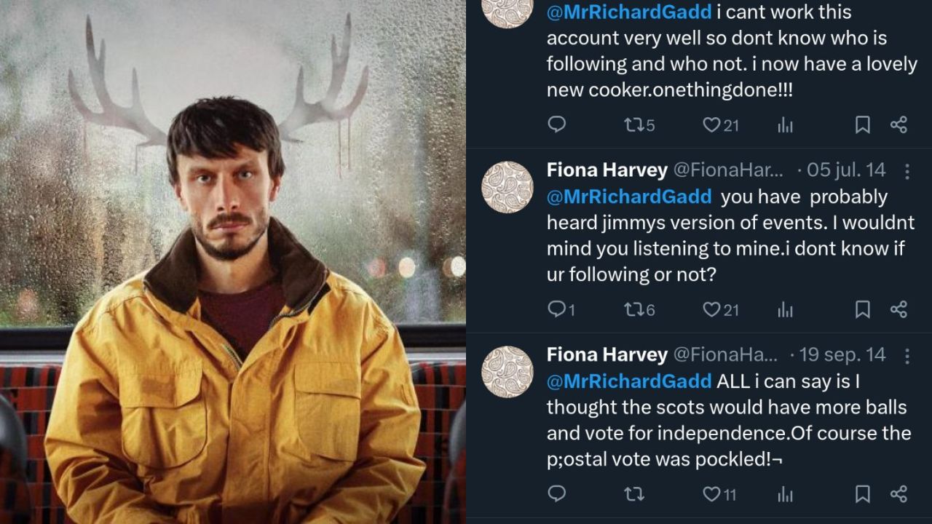Viewport: 932px width, 524px height.
Task: Open more options on the 19 sep. 14 tweet
Action: 907,356
